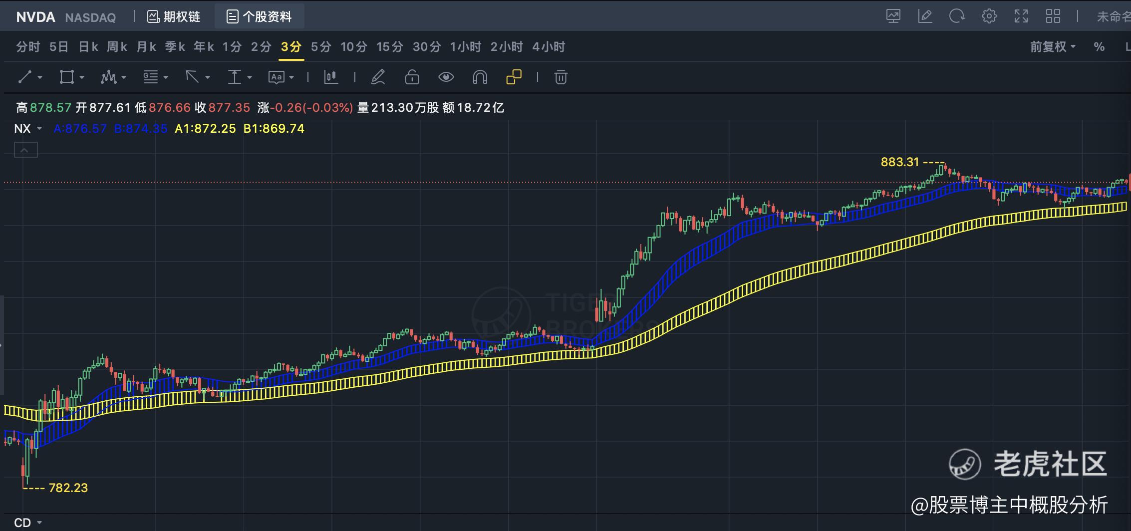Viewport: 1131px width, 531px height.
Task: Expand the wave pattern tool dropdown arrow
Action: coord(124,77)
